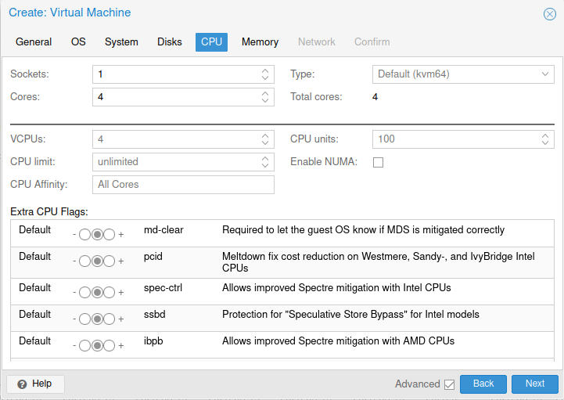This screenshot has width=564, height=400.
Task: Decrease Cores with down arrow
Action: (265, 100)
